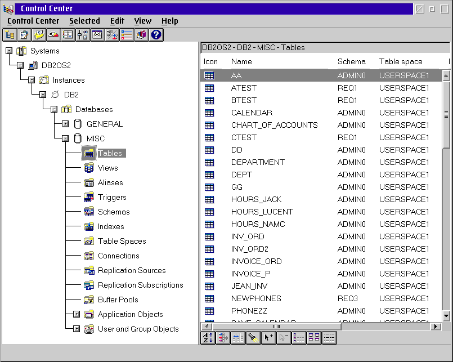Click the eyeglasses window toolbar icon
The image size is (453, 362).
click(x=97, y=35)
